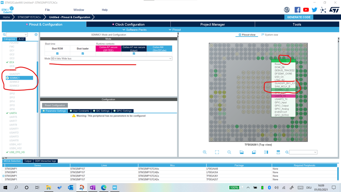Click the warning triangle icon
341x192 pixels.
click(x=74, y=116)
